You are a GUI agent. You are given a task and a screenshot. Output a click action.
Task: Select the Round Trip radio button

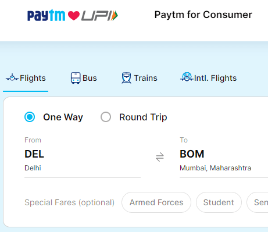tap(106, 117)
